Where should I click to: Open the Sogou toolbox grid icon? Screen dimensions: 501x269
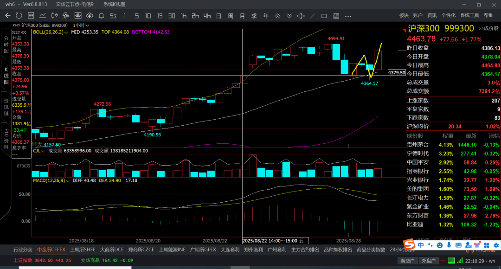click(487, 245)
